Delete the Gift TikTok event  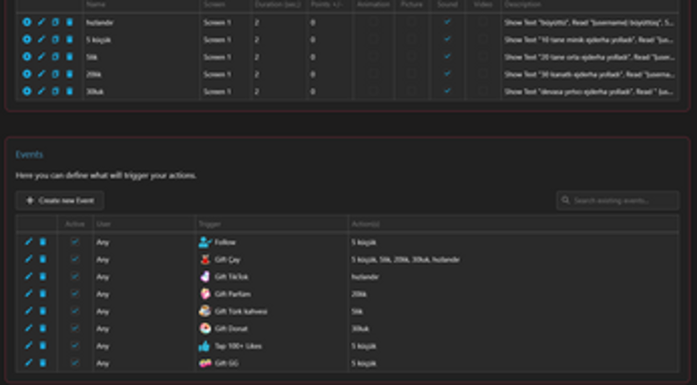coord(43,277)
